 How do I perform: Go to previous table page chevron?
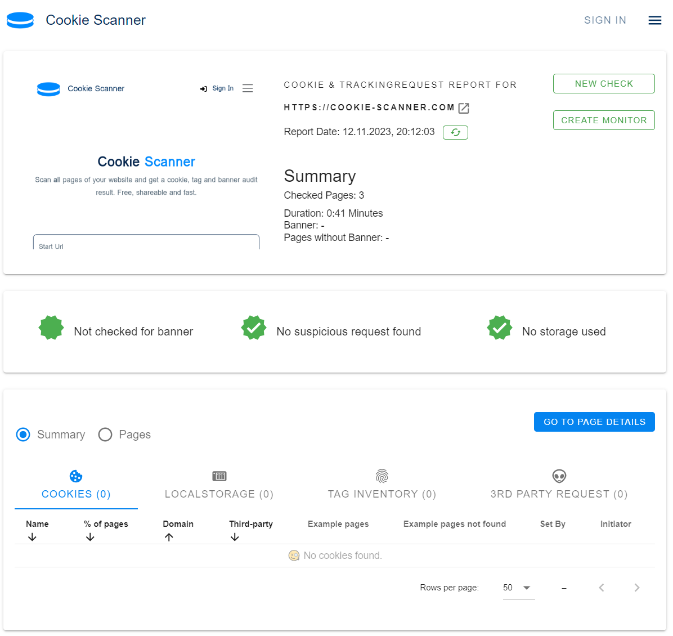tap(602, 588)
